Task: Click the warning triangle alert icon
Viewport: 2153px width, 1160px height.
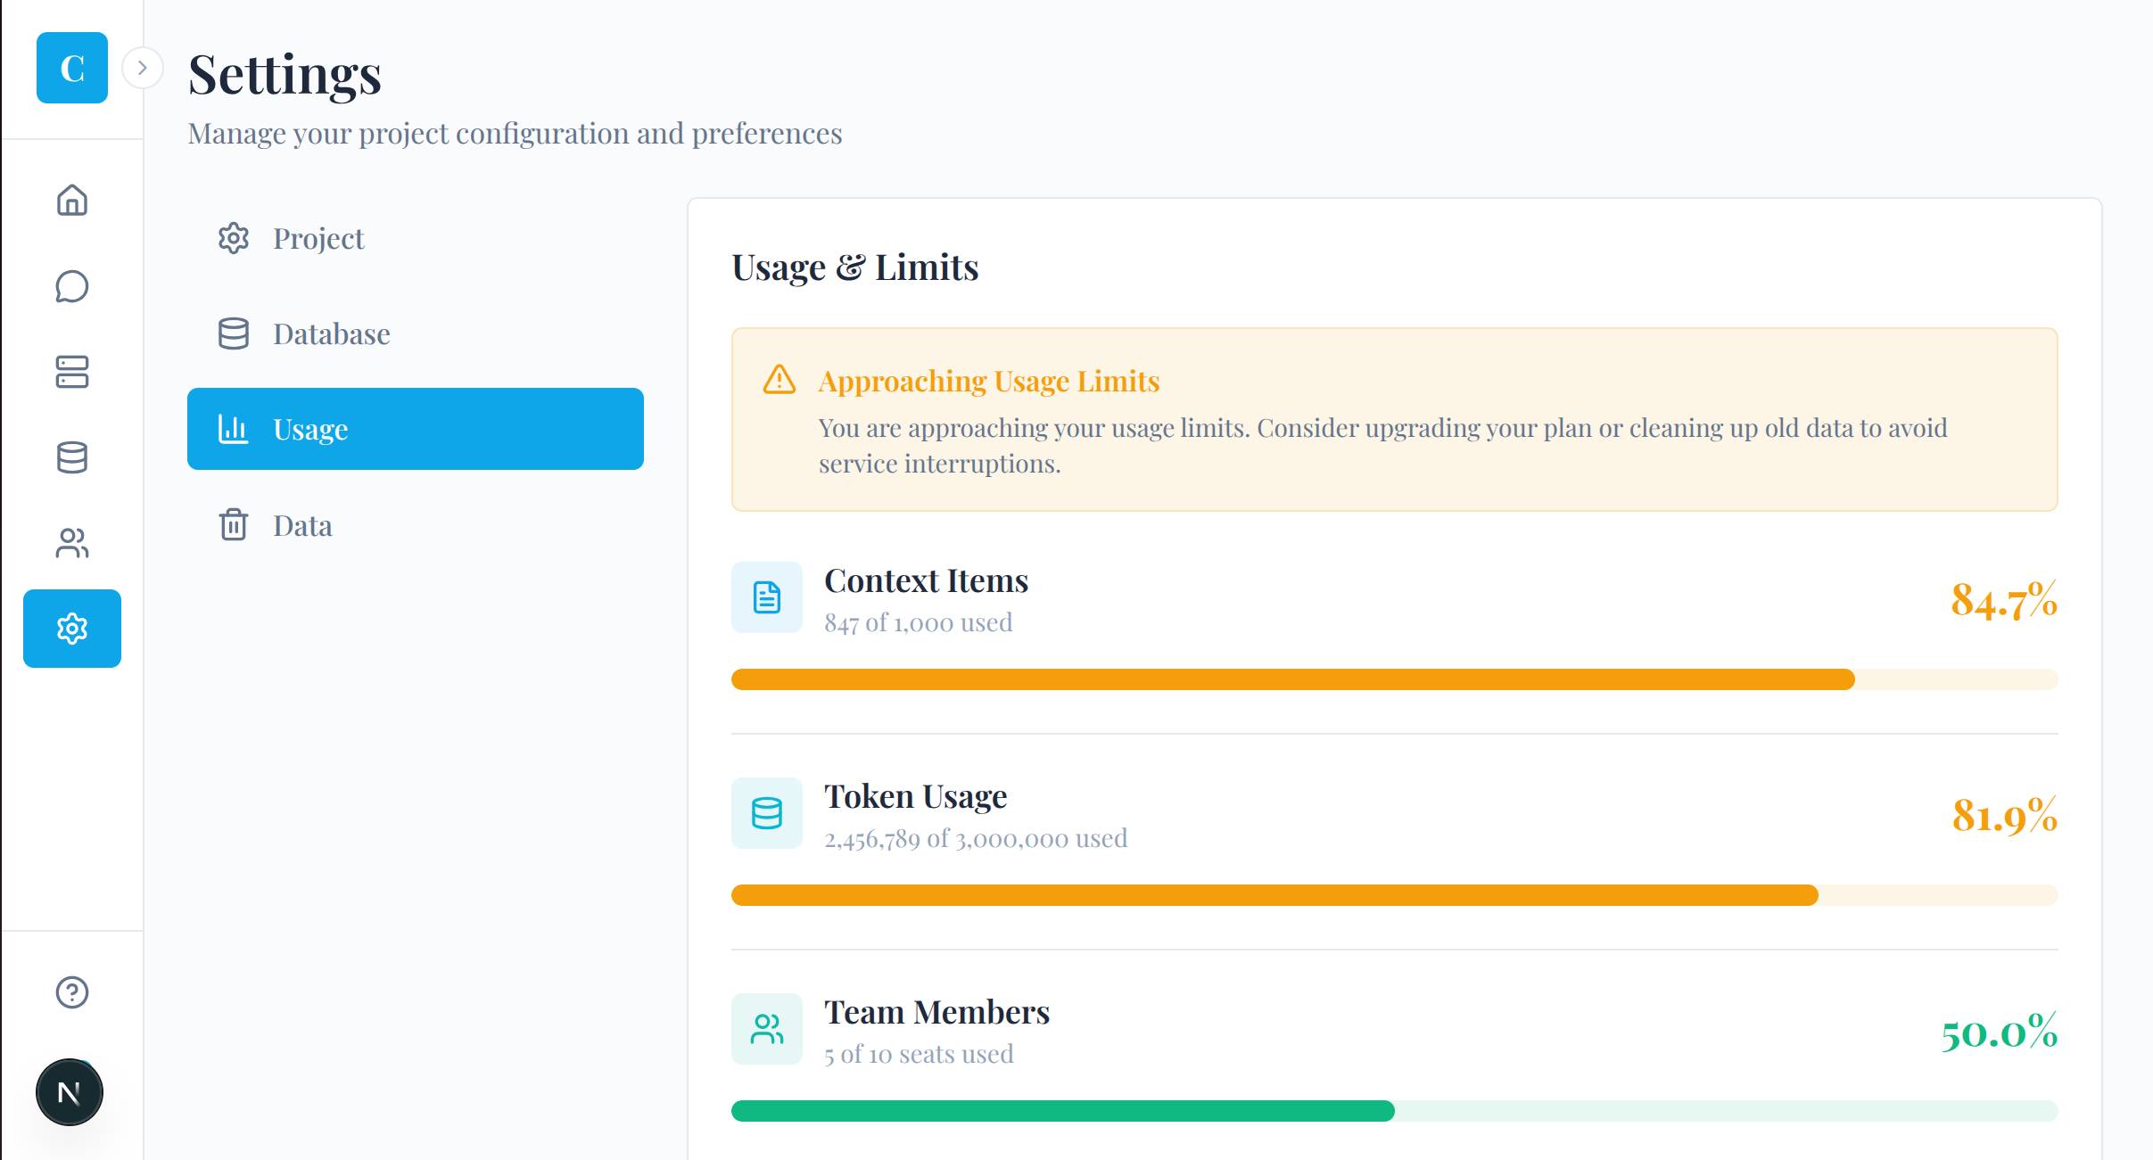Action: [779, 380]
